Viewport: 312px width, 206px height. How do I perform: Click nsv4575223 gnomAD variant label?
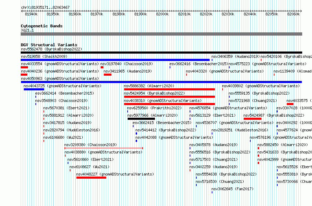[x=267, y=64]
